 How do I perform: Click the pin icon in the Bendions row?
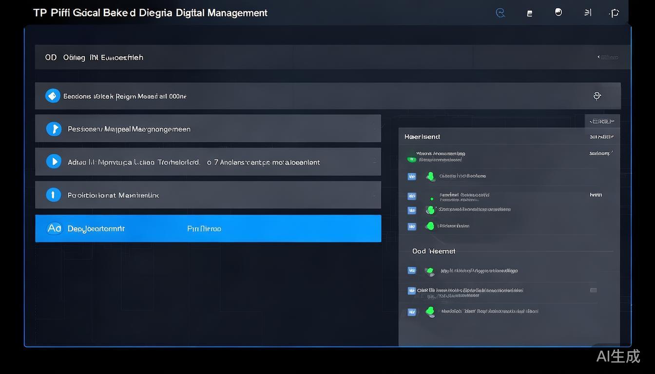pos(597,96)
